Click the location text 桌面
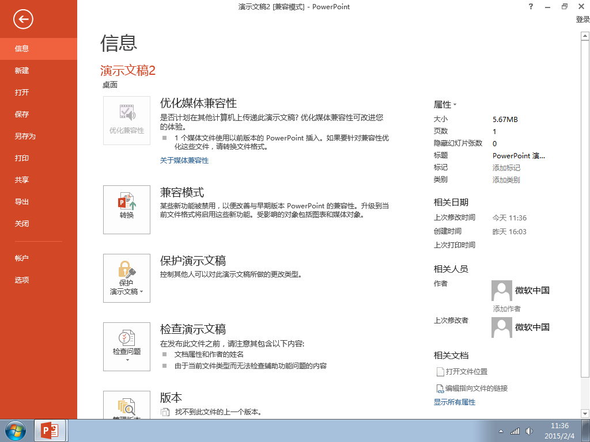 (110, 85)
